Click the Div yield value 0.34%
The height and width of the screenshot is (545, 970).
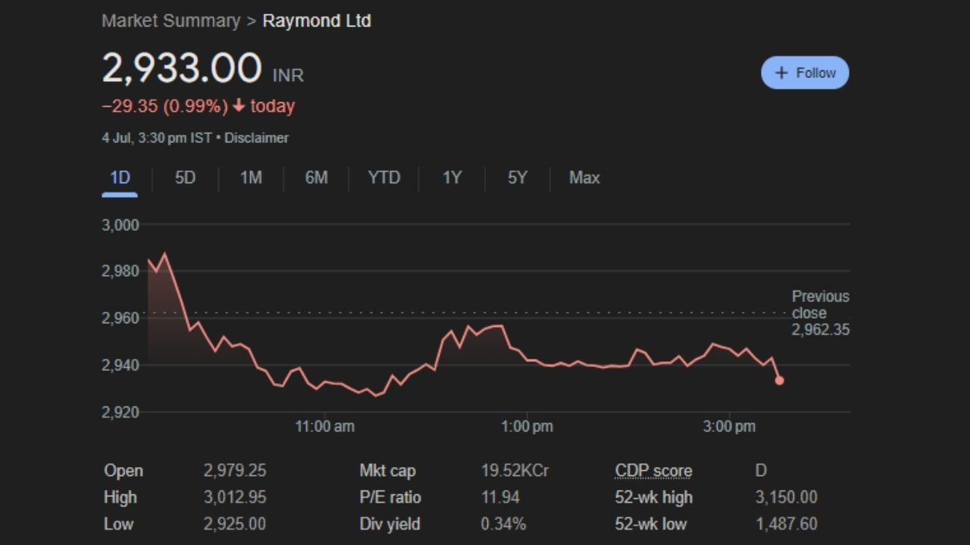503,524
